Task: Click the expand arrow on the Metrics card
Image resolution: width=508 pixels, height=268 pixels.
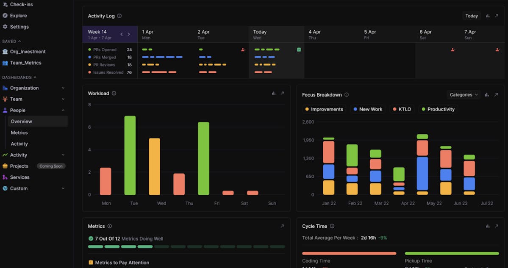Action: pyautogui.click(x=282, y=226)
